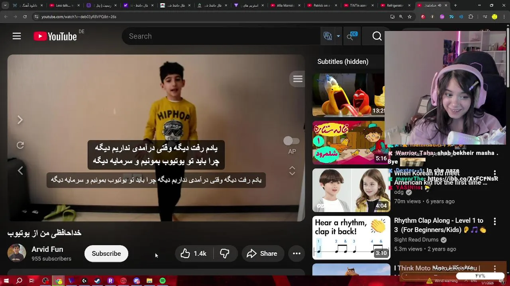This screenshot has width=510, height=286.
Task: Open Steam from taskbar
Action: point(97,281)
